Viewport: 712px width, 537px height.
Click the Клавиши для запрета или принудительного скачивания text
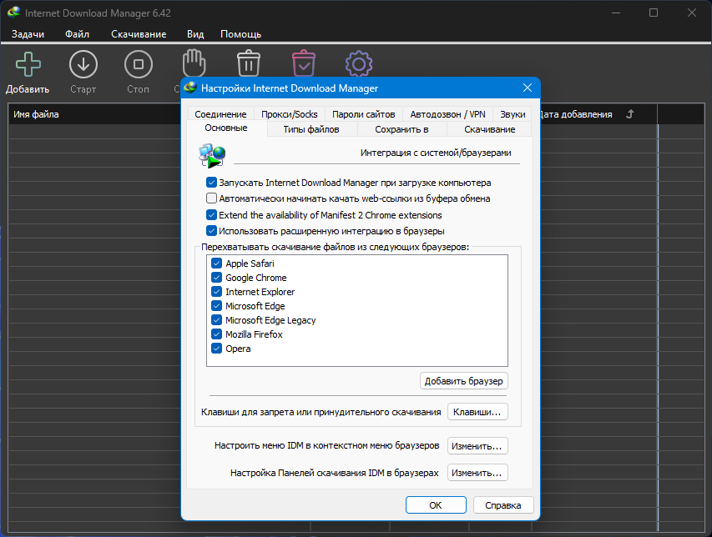coord(321,412)
